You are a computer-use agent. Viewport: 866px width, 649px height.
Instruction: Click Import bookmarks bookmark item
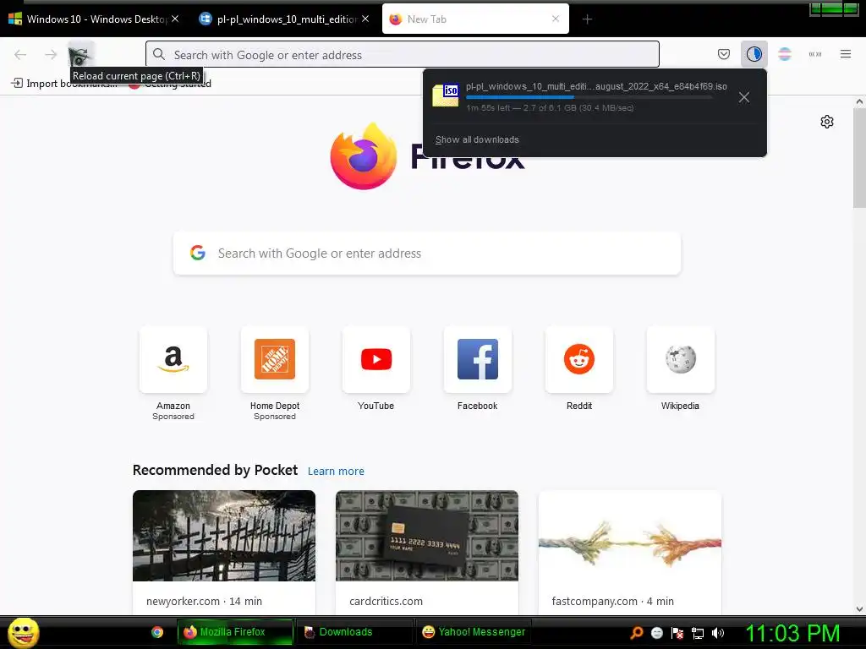pyautogui.click(x=64, y=84)
